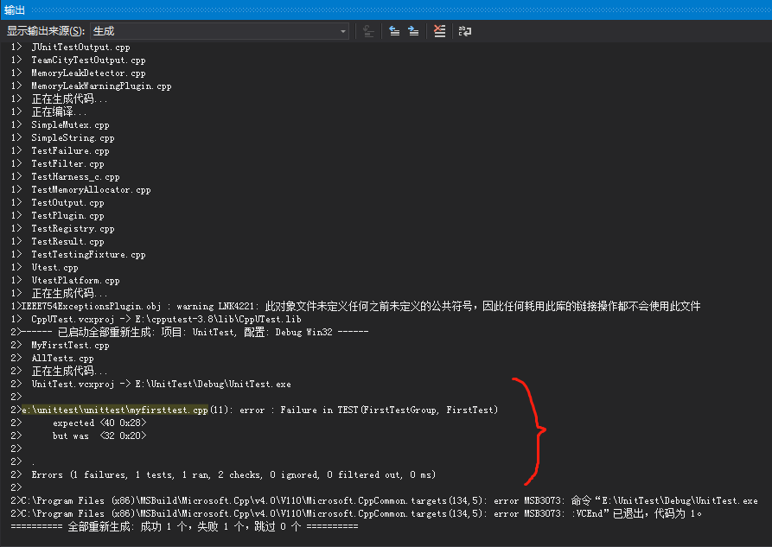The image size is (772, 547).
Task: Select the AllTests.cpp line
Action: (52, 358)
